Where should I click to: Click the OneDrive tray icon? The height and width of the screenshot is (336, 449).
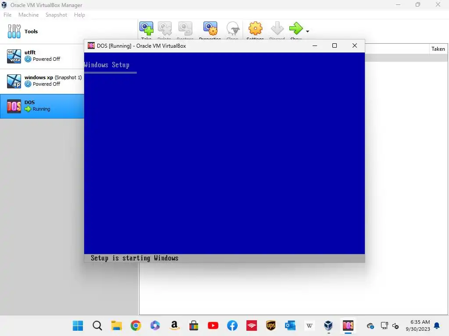pos(370,325)
